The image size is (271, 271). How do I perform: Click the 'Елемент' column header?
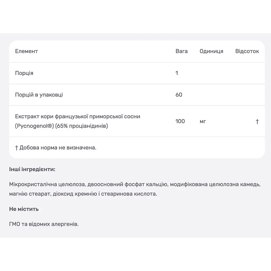click(x=26, y=51)
